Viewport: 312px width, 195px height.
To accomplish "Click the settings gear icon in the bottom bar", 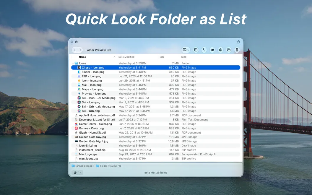I will tap(75, 173).
